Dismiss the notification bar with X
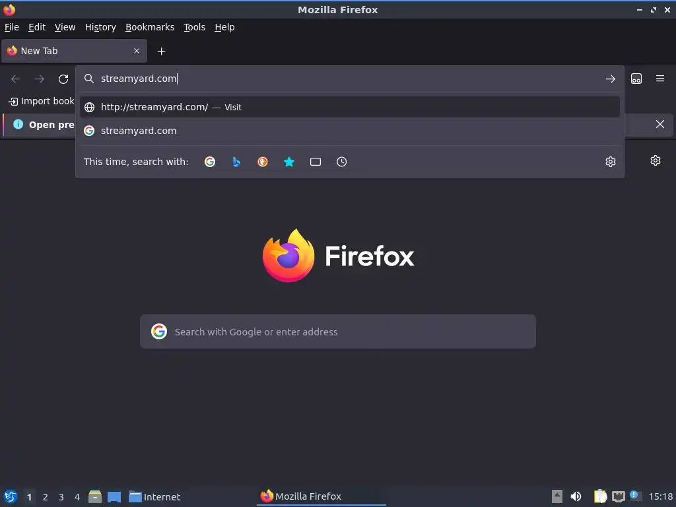The image size is (676, 507). tap(660, 124)
